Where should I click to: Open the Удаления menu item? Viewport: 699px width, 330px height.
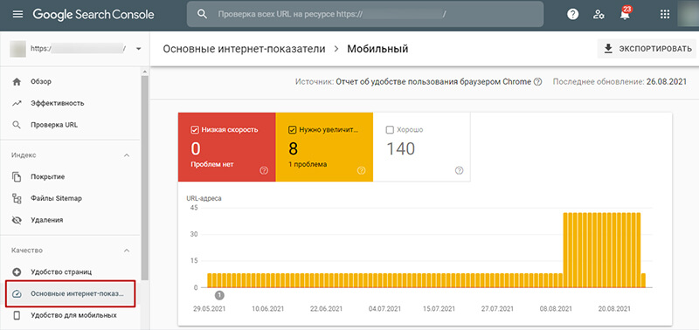tap(71, 220)
